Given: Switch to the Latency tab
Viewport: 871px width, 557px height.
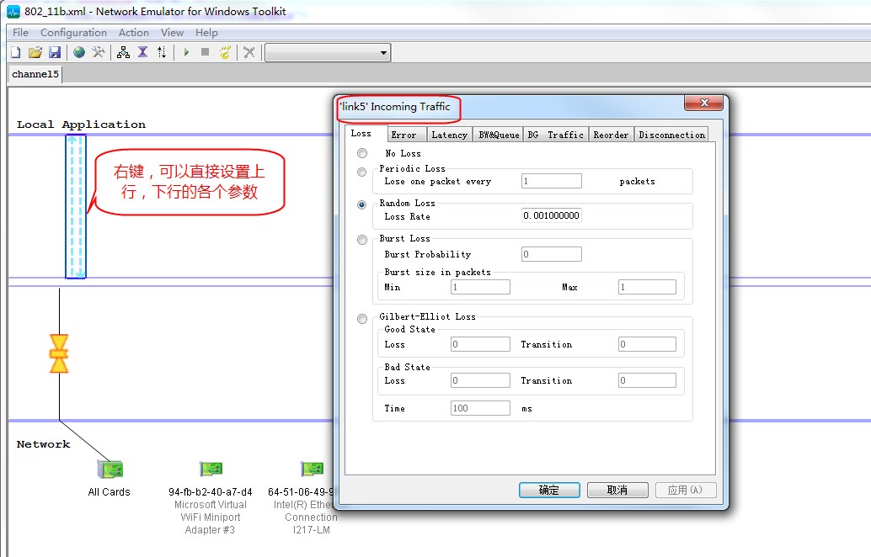Looking at the screenshot, I should (449, 134).
